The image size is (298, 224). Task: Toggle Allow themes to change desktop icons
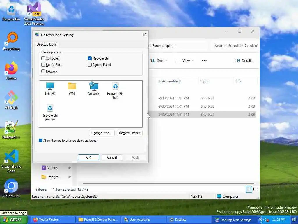40,140
